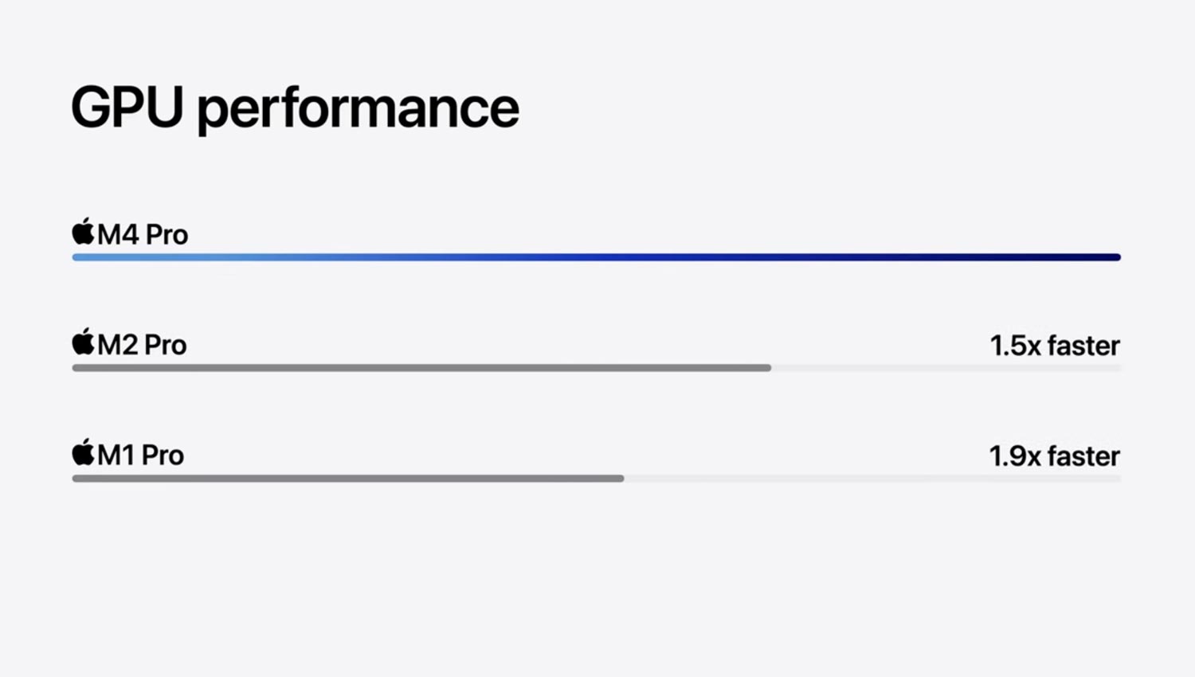Screen dimensions: 1195x677
Task: Click the GPU performance heading
Action: click(x=295, y=108)
